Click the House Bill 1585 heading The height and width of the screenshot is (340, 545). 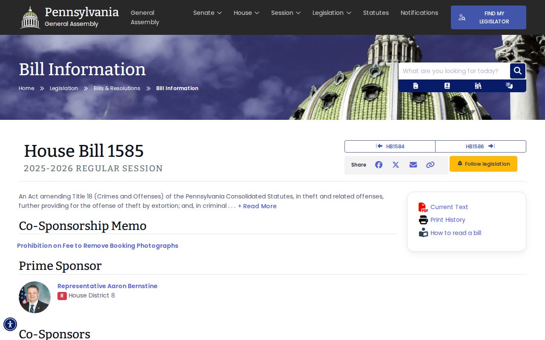tap(84, 151)
